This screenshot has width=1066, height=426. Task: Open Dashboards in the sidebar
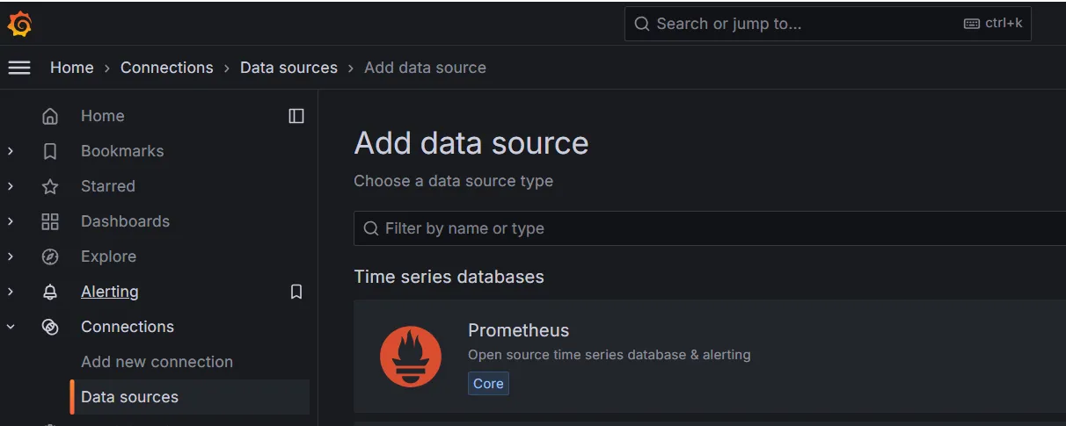point(125,221)
